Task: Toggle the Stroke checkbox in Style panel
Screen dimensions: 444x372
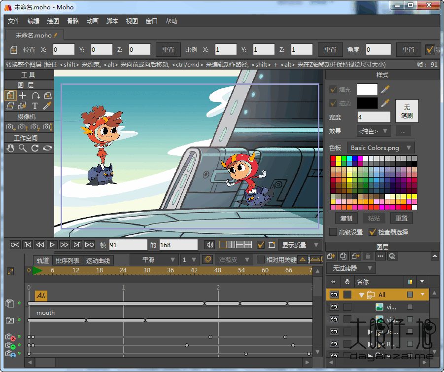Action: (x=333, y=103)
